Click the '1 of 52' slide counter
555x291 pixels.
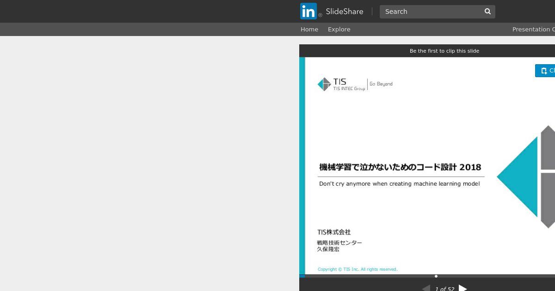444,289
